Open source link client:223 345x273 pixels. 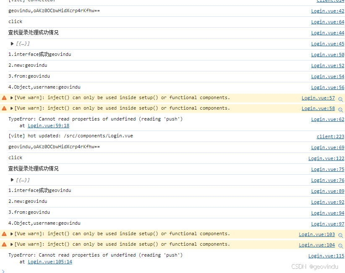(330, 136)
